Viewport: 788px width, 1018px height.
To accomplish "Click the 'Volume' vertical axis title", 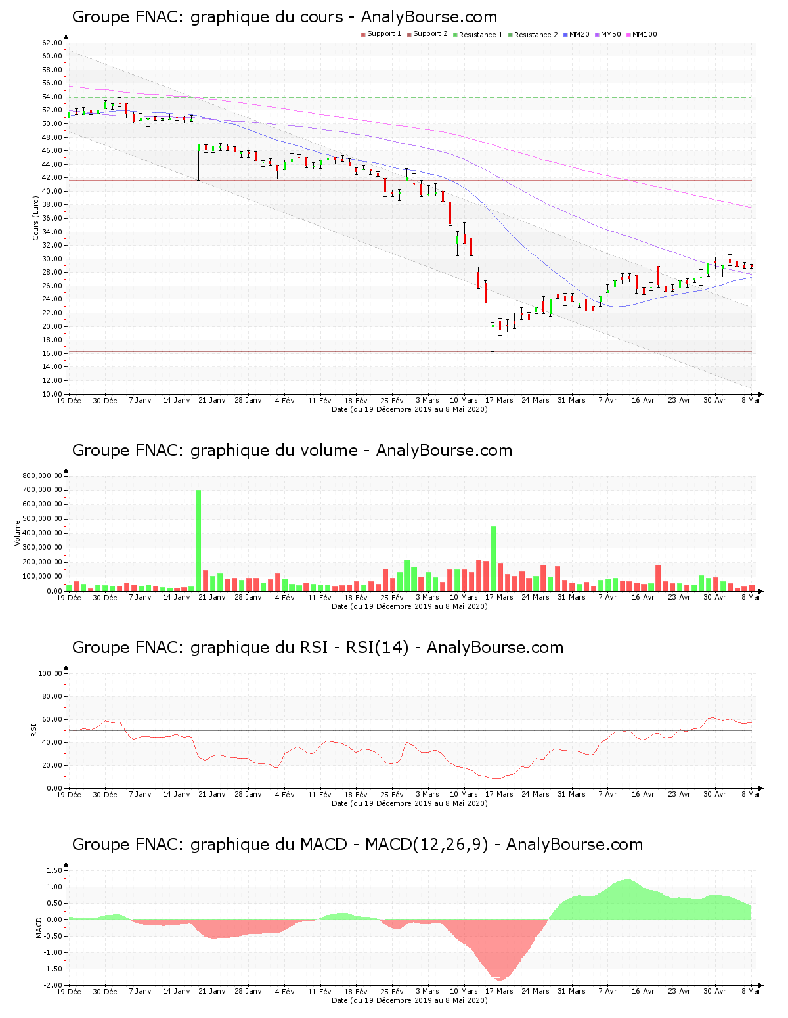I will click(x=18, y=533).
